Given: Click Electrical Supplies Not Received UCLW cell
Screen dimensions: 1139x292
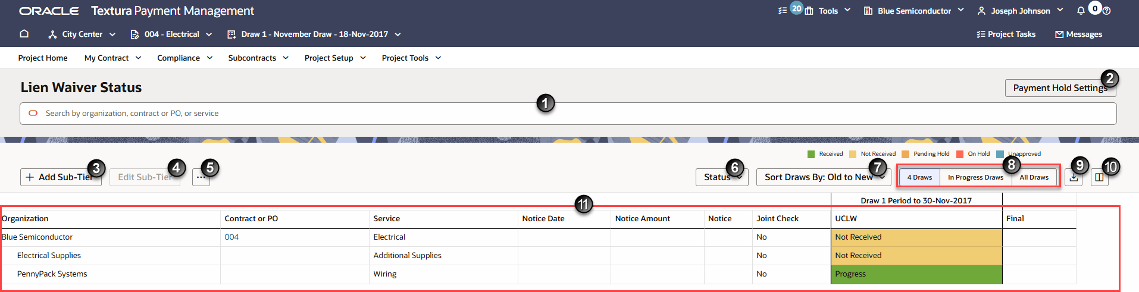Looking at the screenshot, I should click(916, 256).
